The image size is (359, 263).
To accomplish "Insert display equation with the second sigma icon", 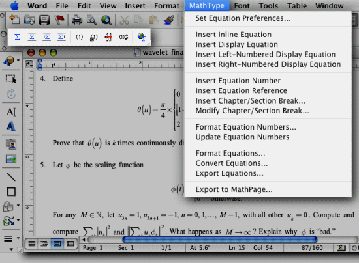I will (32, 36).
